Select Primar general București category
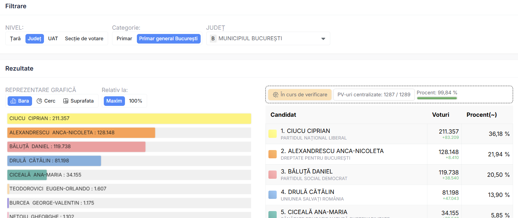This screenshot has width=518, height=218. [x=169, y=39]
